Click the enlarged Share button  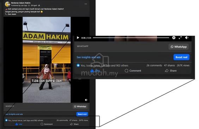point(170,71)
